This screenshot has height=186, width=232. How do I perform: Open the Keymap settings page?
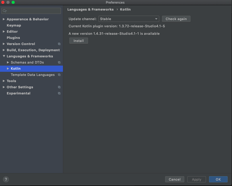(x=14, y=25)
